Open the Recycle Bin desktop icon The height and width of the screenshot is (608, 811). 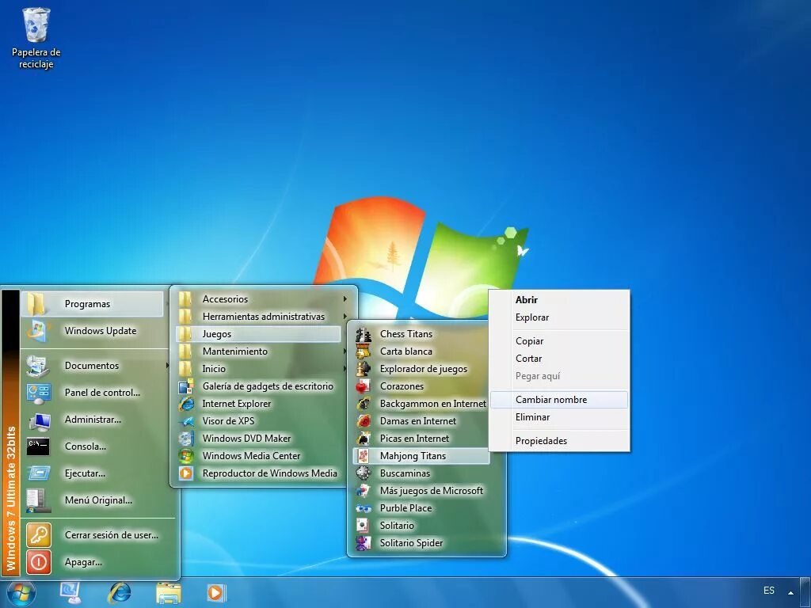(x=36, y=38)
